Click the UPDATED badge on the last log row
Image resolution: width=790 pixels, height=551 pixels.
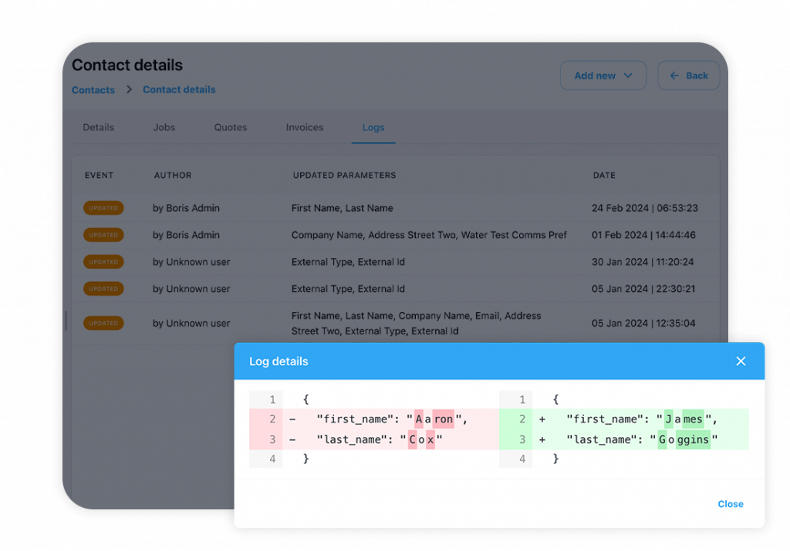point(103,323)
